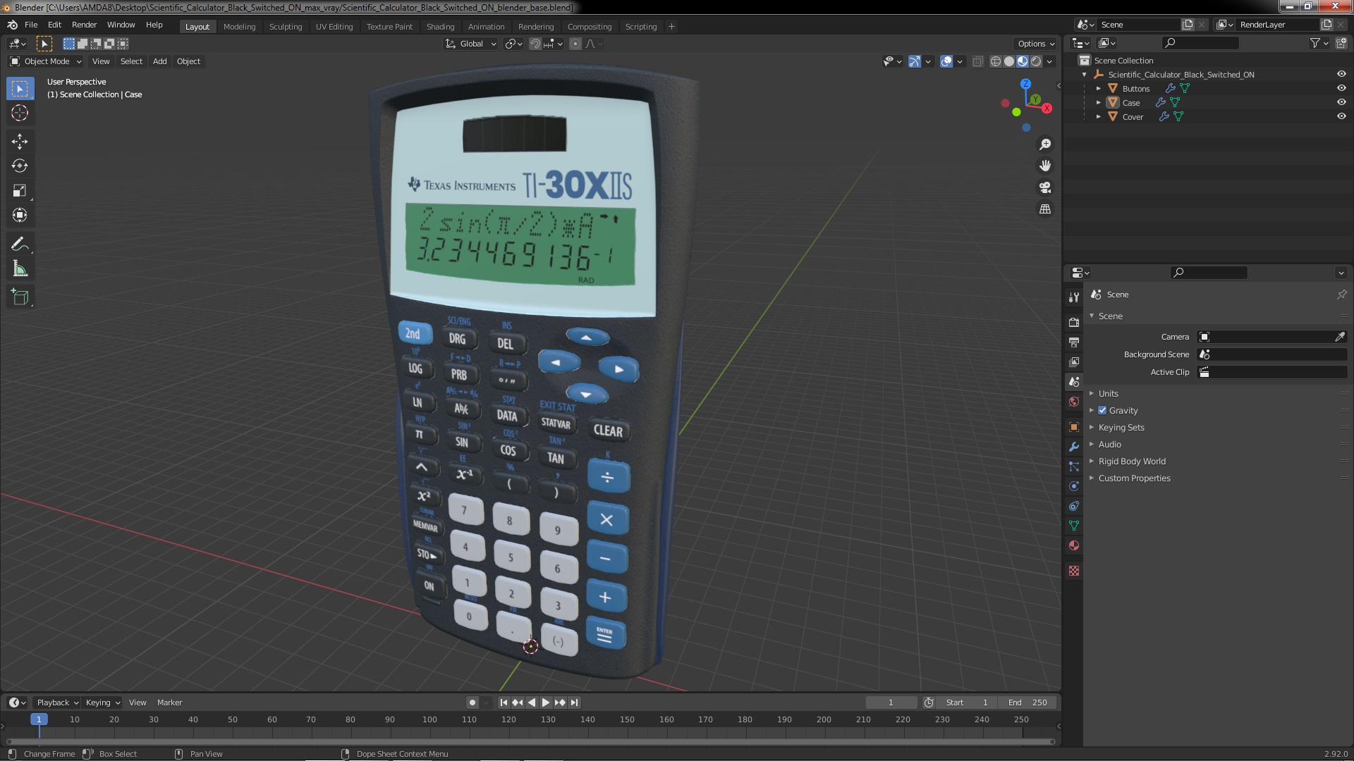The height and width of the screenshot is (761, 1354).
Task: Click frame 100 on the timeline
Action: tap(429, 719)
